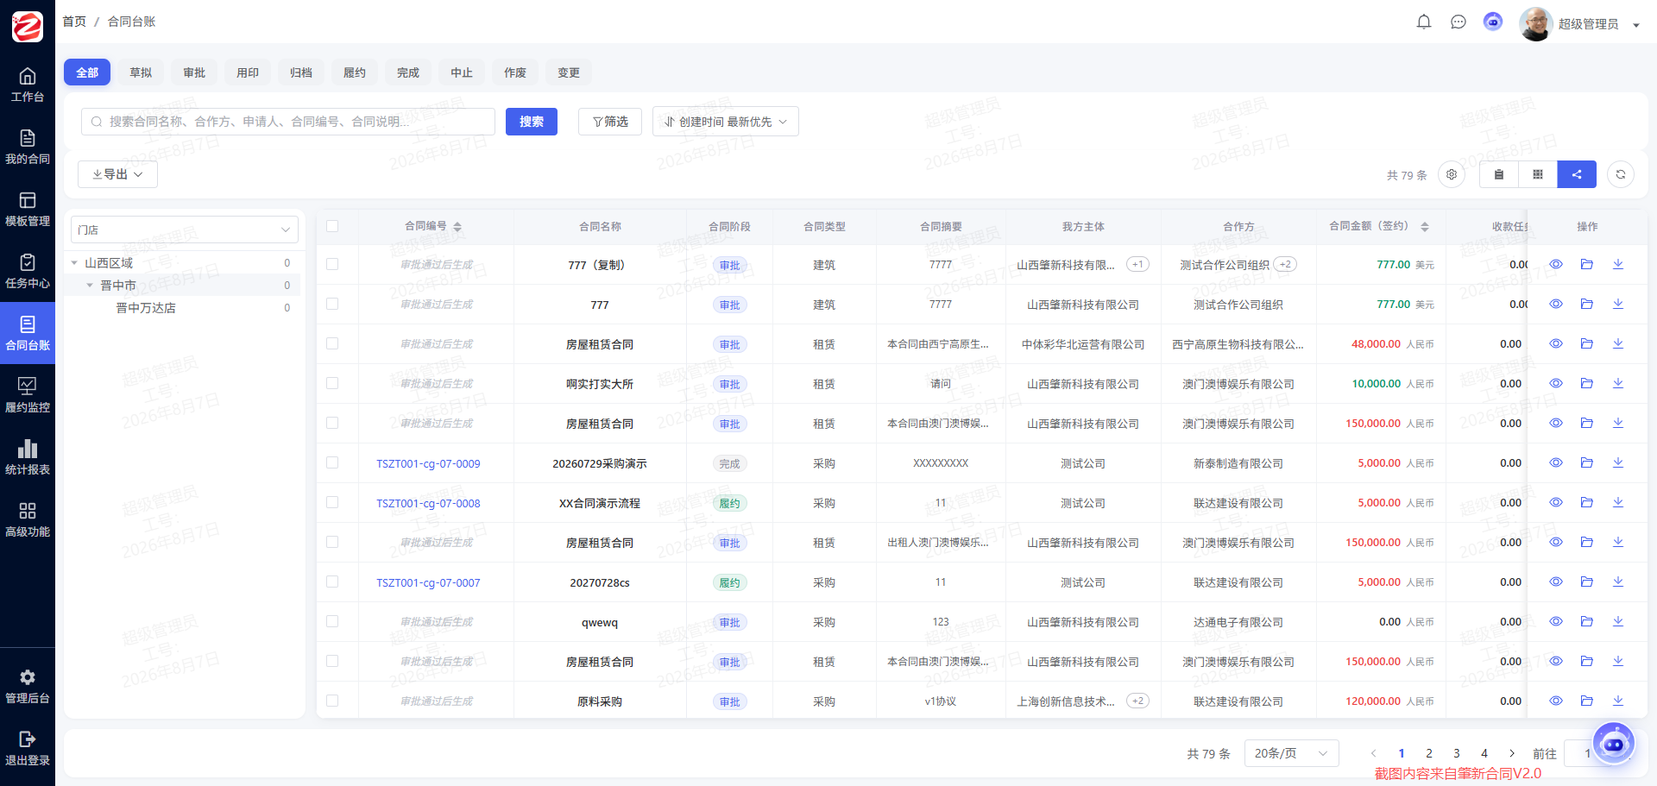
Task: Open contract TSZT001-cg-07-0009 link
Action: click(x=428, y=463)
